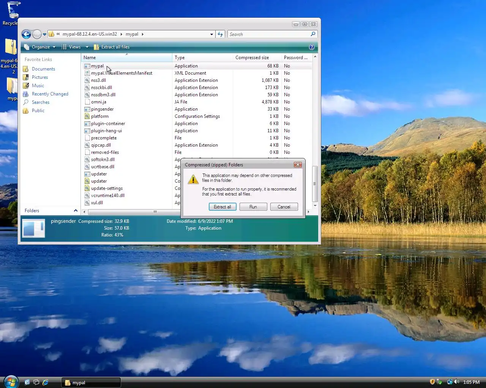
Task: Select the removed-files file icon
Action: tap(87, 152)
